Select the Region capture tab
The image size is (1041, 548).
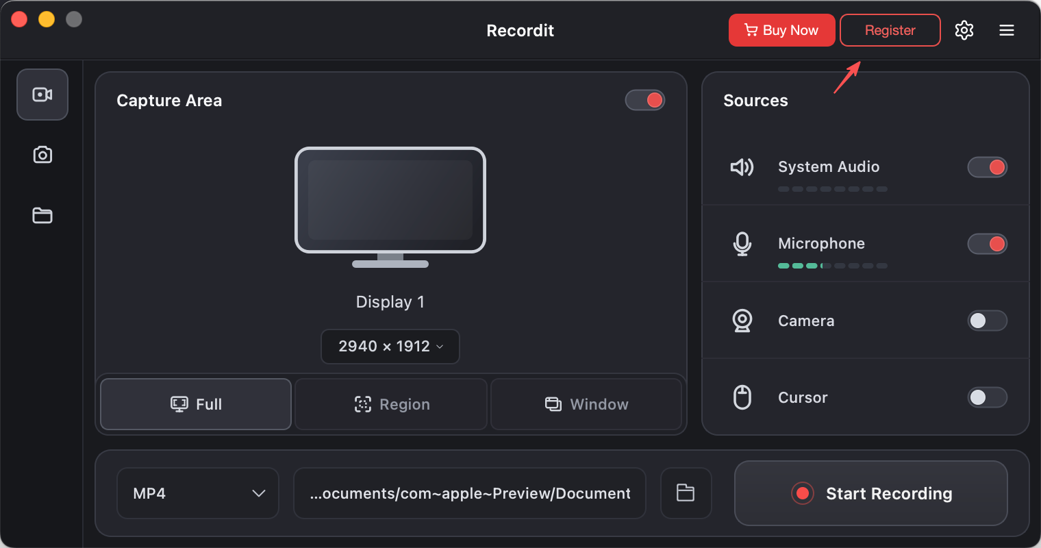pos(391,404)
